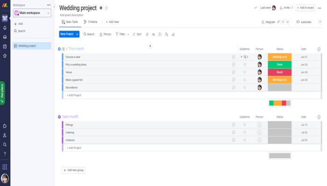
Task: Collapse the Next month group
Action: pos(59,117)
